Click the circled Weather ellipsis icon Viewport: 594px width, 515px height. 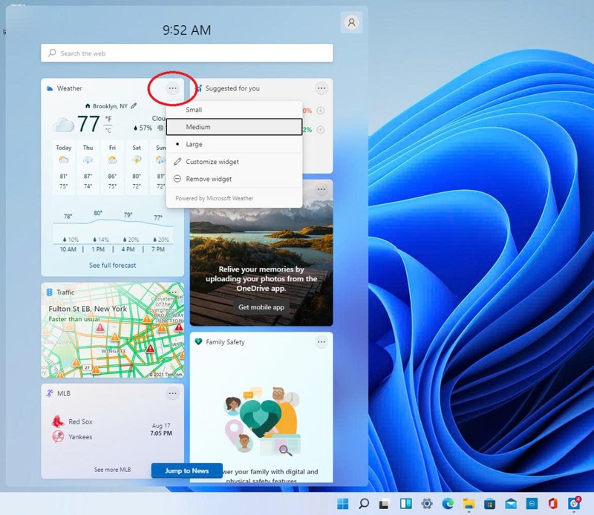pyautogui.click(x=172, y=88)
